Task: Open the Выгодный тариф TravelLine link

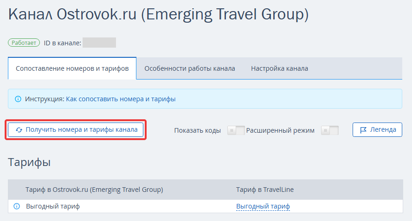Action: (263, 206)
